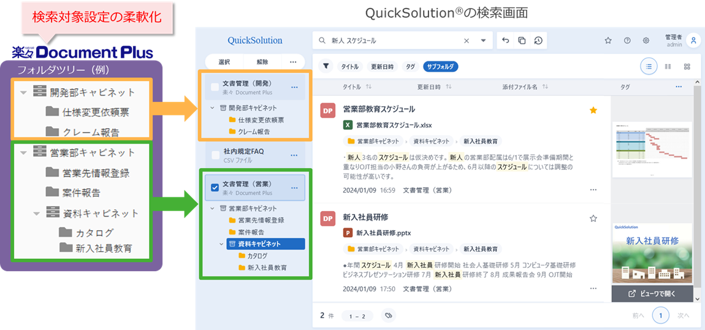Open the 新入社員研修 slide thumbnail

click(x=652, y=253)
